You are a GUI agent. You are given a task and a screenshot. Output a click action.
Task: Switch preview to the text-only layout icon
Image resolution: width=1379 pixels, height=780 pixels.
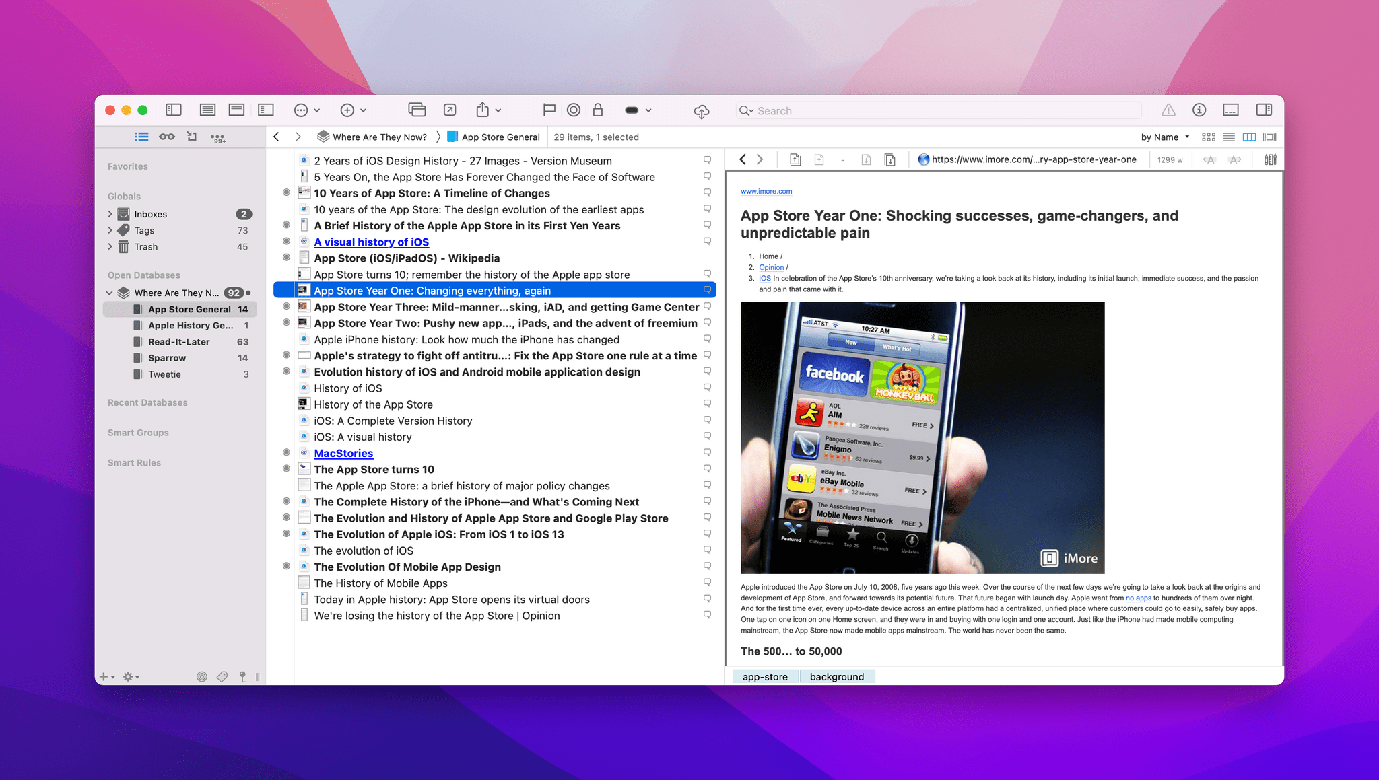(x=207, y=110)
